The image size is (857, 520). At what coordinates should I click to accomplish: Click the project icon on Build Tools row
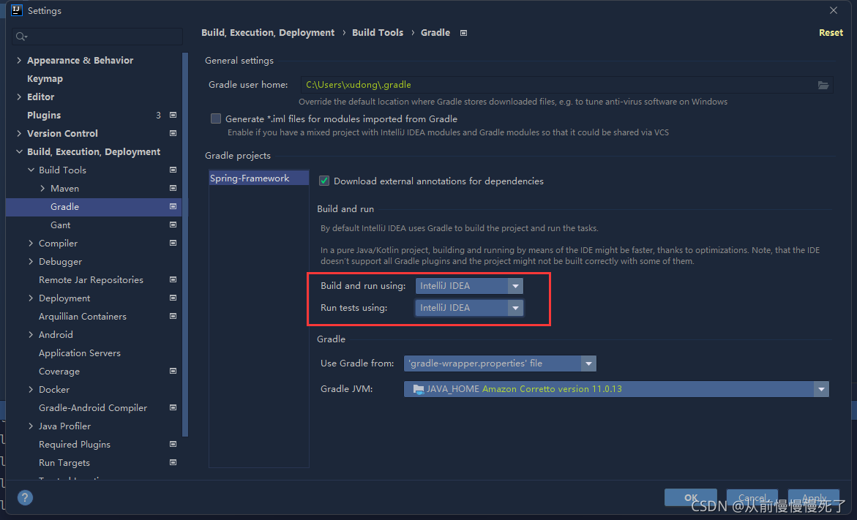173,170
